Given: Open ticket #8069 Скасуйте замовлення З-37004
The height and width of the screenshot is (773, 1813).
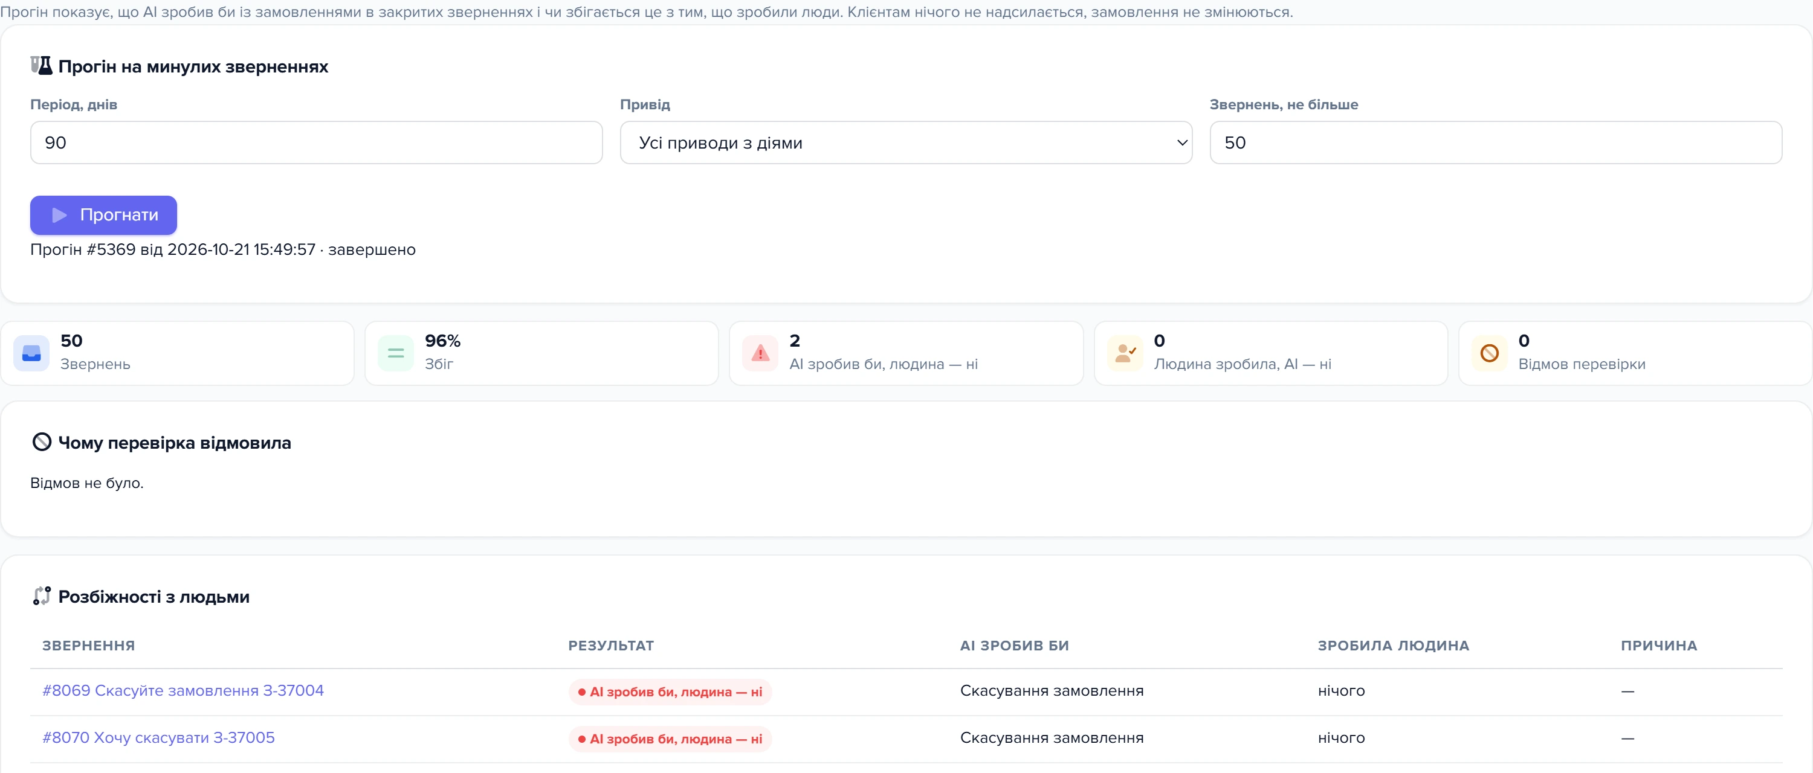Looking at the screenshot, I should point(183,691).
